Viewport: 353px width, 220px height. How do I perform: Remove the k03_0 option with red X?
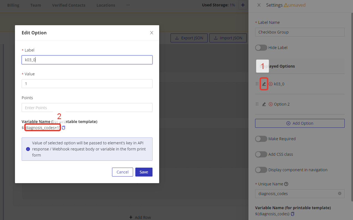[271, 84]
